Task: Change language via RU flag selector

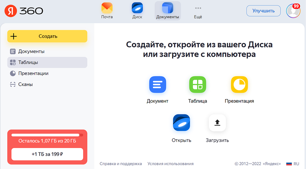Action: click(x=293, y=164)
